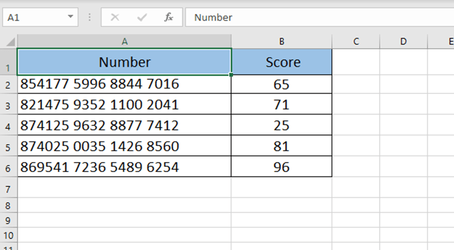Click the fill handle of cell A1
454x250 pixels.
tap(231, 75)
